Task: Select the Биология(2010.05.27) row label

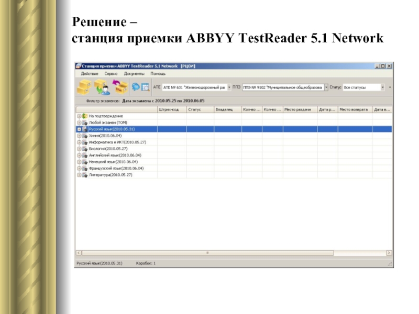Action: (x=108, y=149)
